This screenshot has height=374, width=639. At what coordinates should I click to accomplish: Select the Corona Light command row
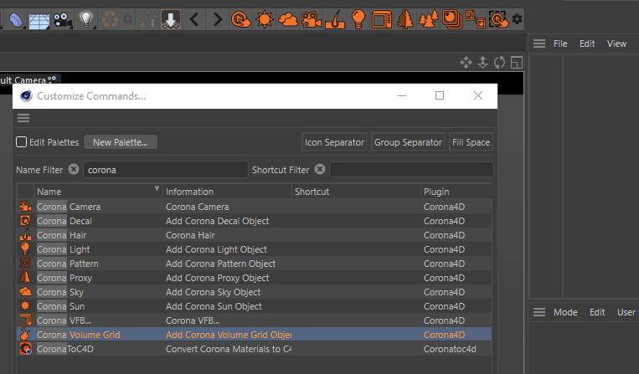click(x=254, y=249)
